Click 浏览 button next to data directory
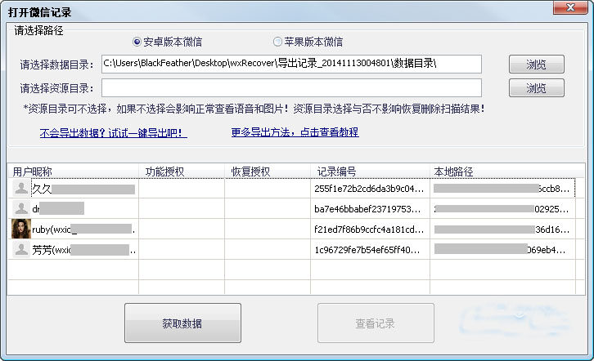Viewport: 594px width, 361px height. [x=537, y=65]
